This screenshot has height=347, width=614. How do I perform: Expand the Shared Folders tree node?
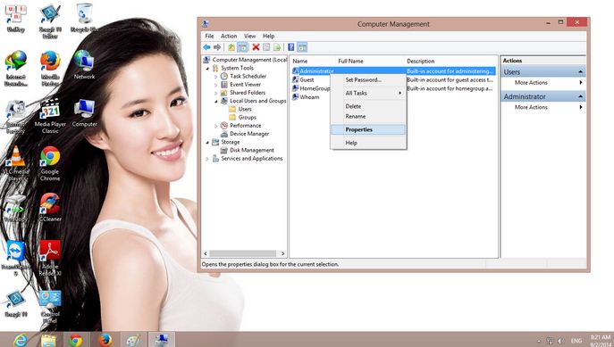coord(215,93)
